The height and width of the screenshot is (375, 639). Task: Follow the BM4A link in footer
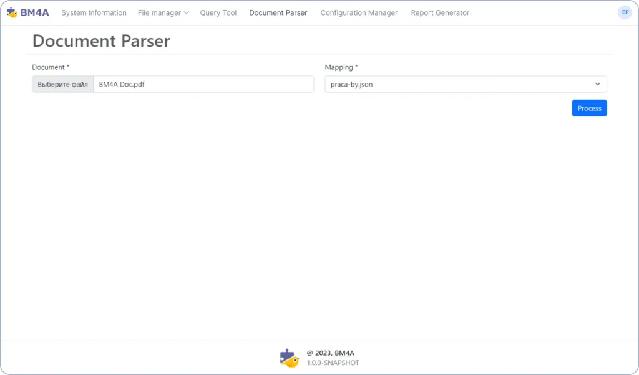click(x=344, y=353)
